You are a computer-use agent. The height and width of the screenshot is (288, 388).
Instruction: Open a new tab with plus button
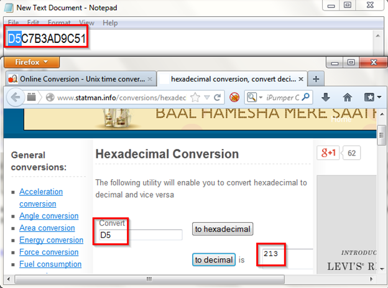tap(316, 79)
